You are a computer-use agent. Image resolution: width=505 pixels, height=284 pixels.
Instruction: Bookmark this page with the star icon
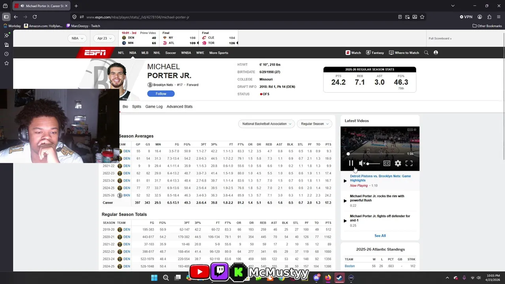(x=422, y=17)
